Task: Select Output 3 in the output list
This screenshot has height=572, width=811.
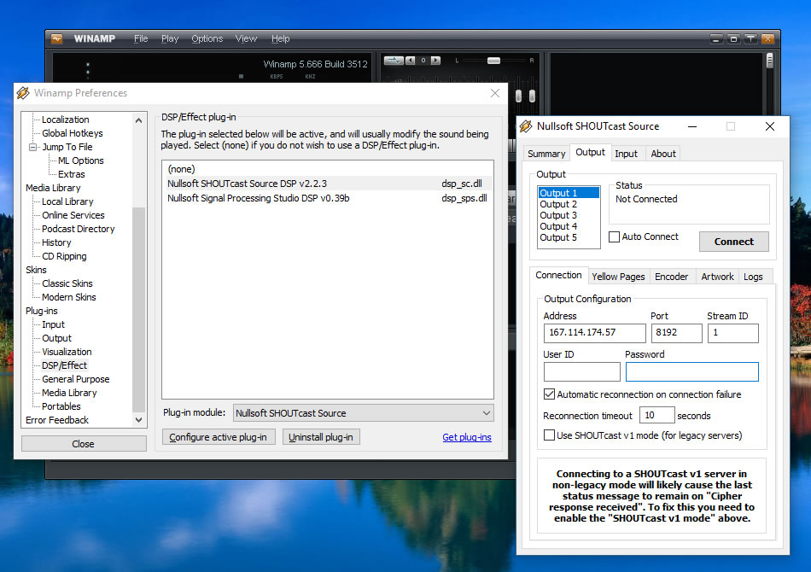Action: 569,216
